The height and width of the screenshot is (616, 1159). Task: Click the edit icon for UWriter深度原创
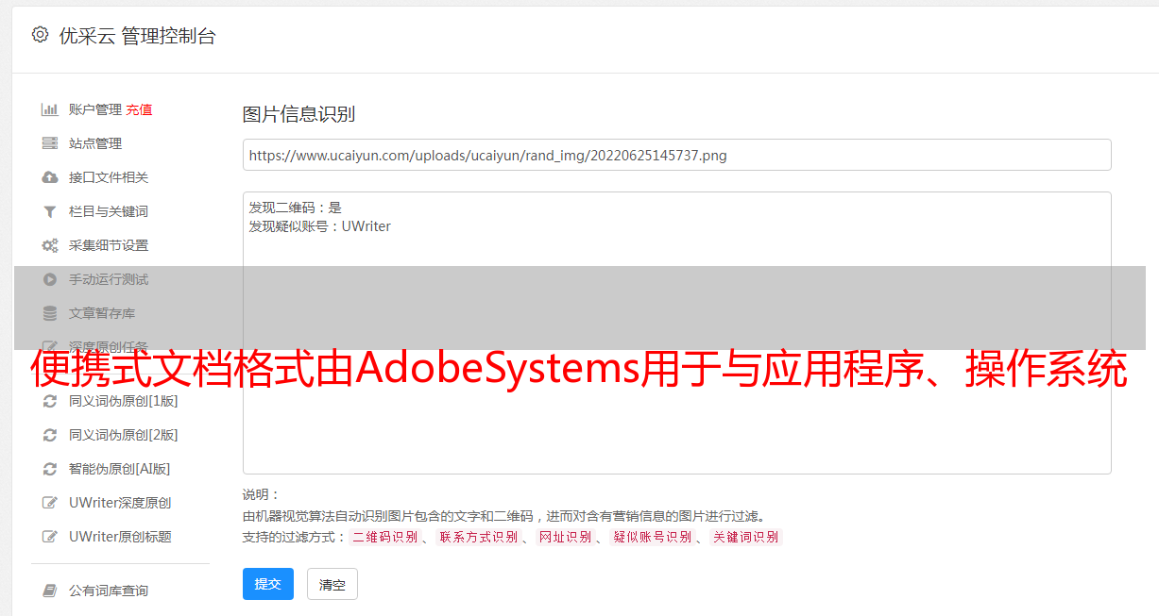(x=50, y=503)
